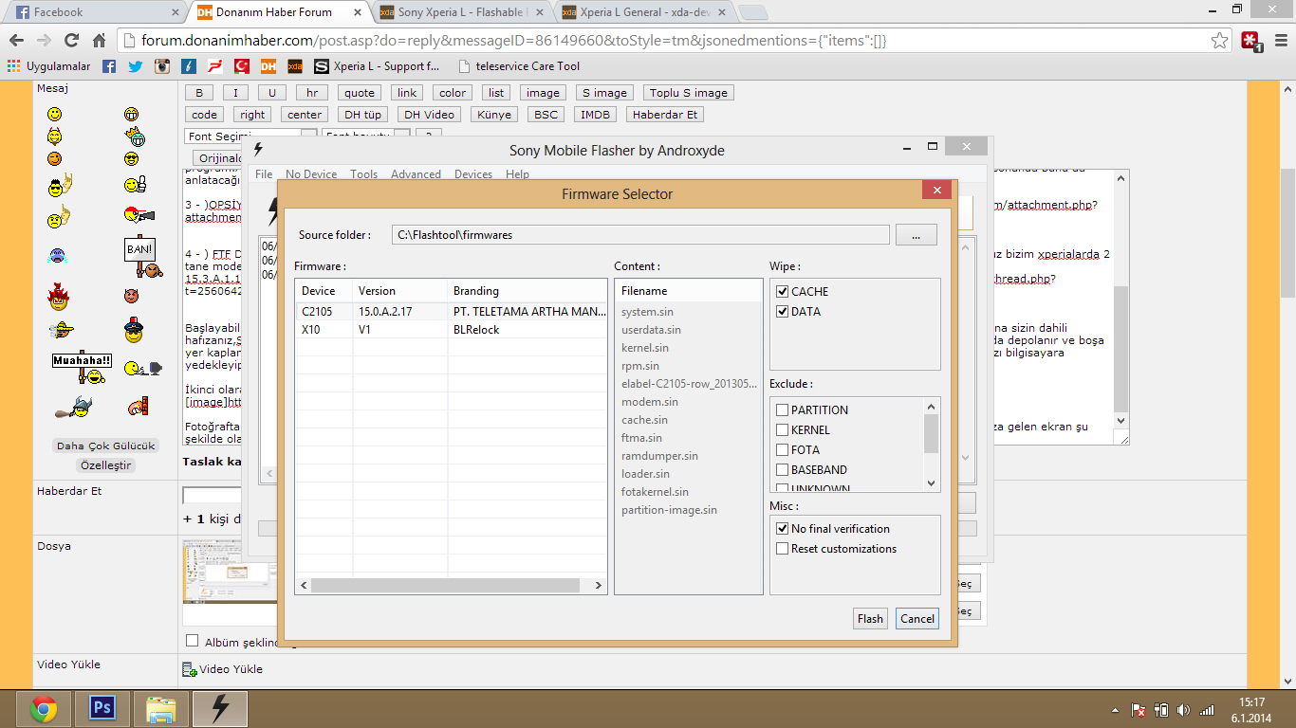Screen dimensions: 1296x728
Task: Insert the crying blue smiley
Action: coord(57,255)
